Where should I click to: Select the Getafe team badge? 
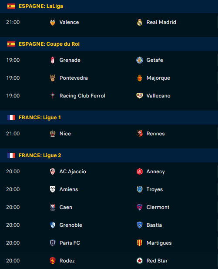click(x=140, y=60)
